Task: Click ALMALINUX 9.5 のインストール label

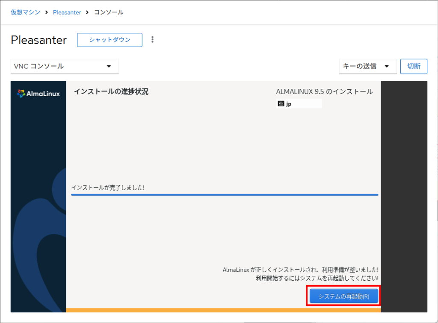Action: [x=324, y=91]
